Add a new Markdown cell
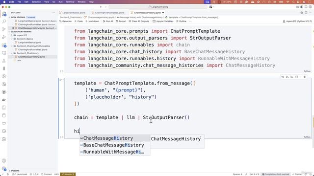The width and height of the screenshot is (314, 176). 92,21
